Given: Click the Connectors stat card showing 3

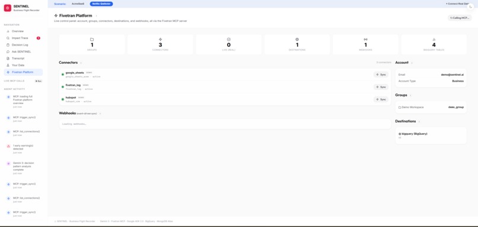Looking at the screenshot, I should coord(160,44).
